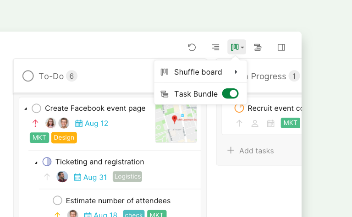This screenshot has width=352, height=217.
Task: Toggle Ticketing and registration half-done status
Action: (x=47, y=162)
